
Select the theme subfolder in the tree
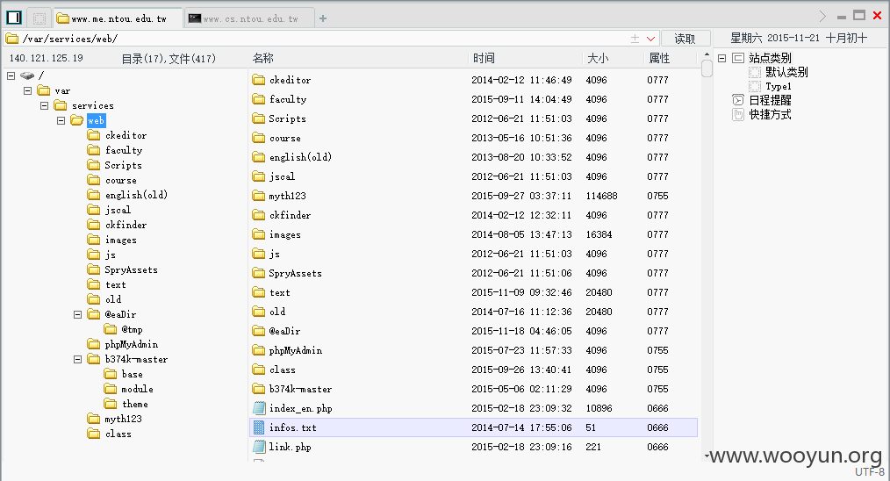(135, 404)
